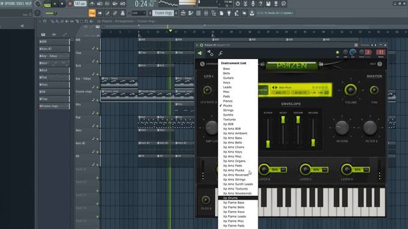Click the Poizen detailed settings gear icon

coord(210,53)
